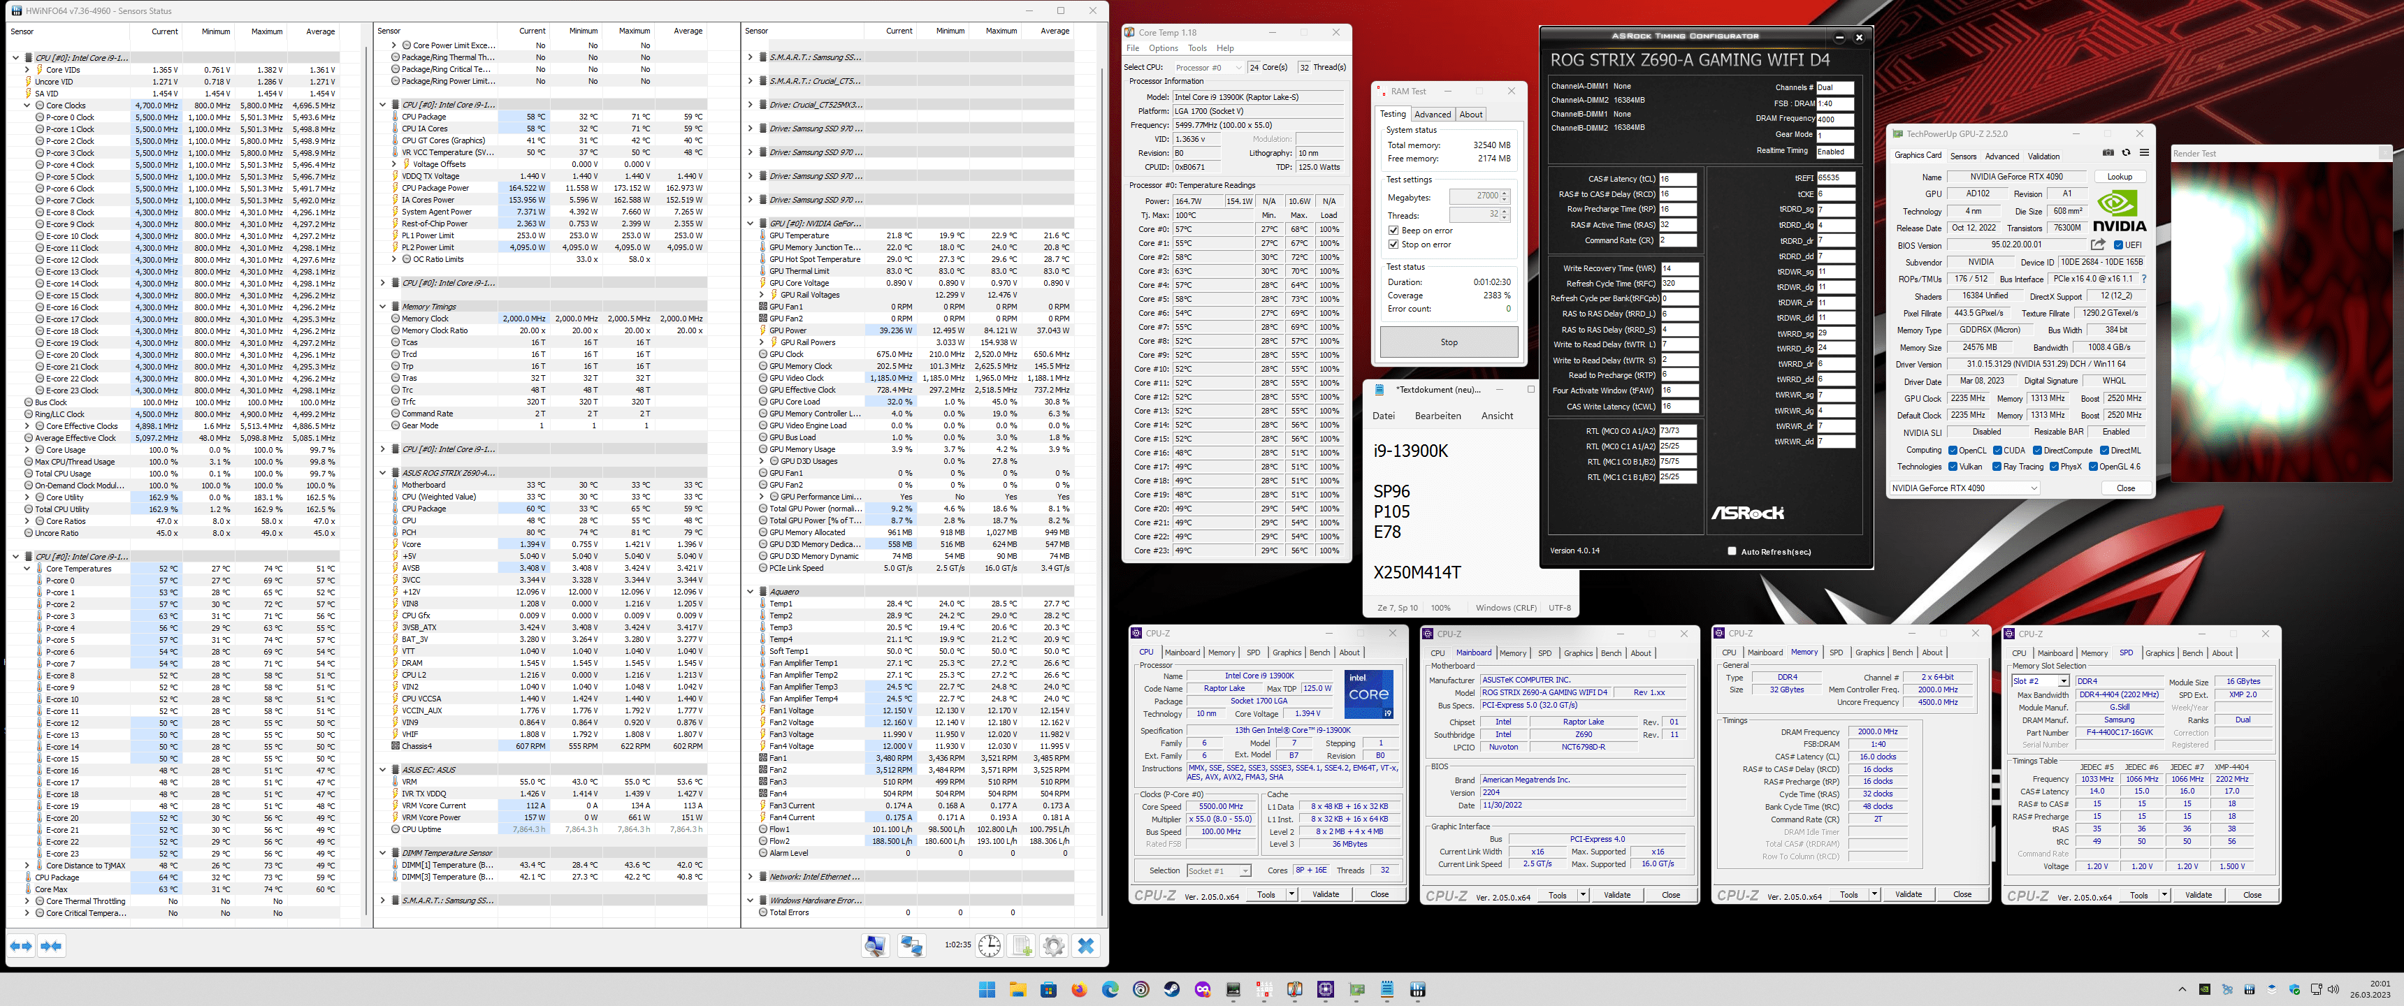Open Windows Start button
Image resolution: width=2404 pixels, height=1006 pixels.
tap(987, 989)
